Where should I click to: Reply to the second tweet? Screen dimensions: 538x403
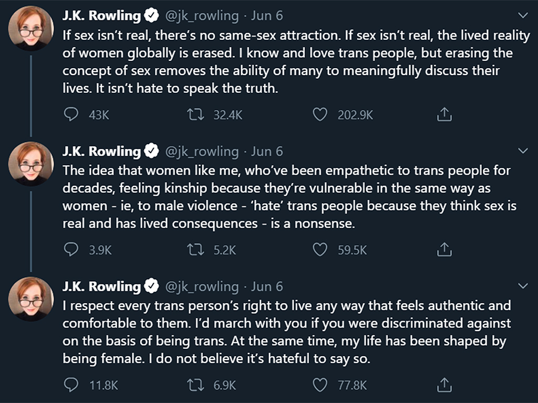(71, 249)
